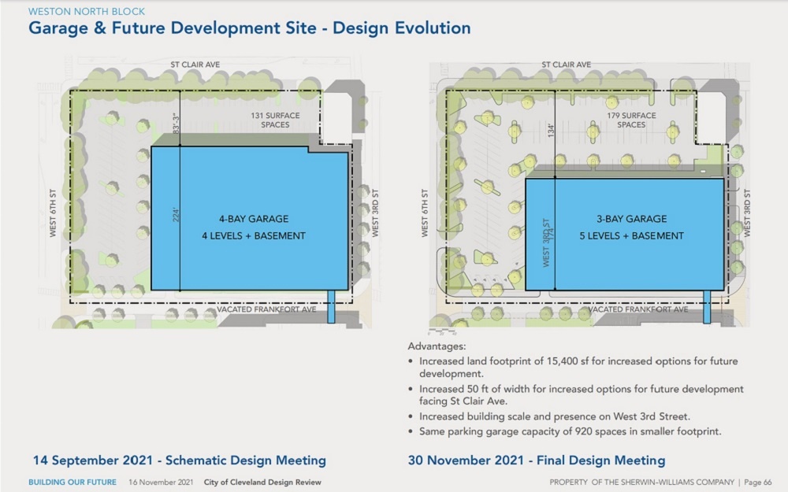788x492 pixels.
Task: Click the "Same parking garage capacity of 920 spaces" bullet
Action: (x=571, y=431)
